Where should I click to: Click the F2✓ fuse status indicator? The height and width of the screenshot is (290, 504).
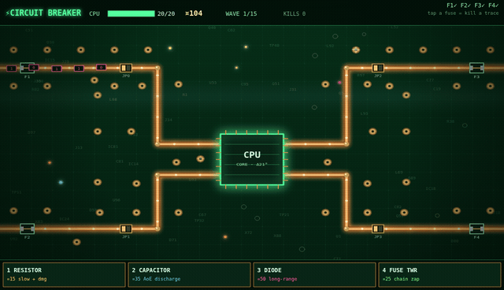click(465, 6)
